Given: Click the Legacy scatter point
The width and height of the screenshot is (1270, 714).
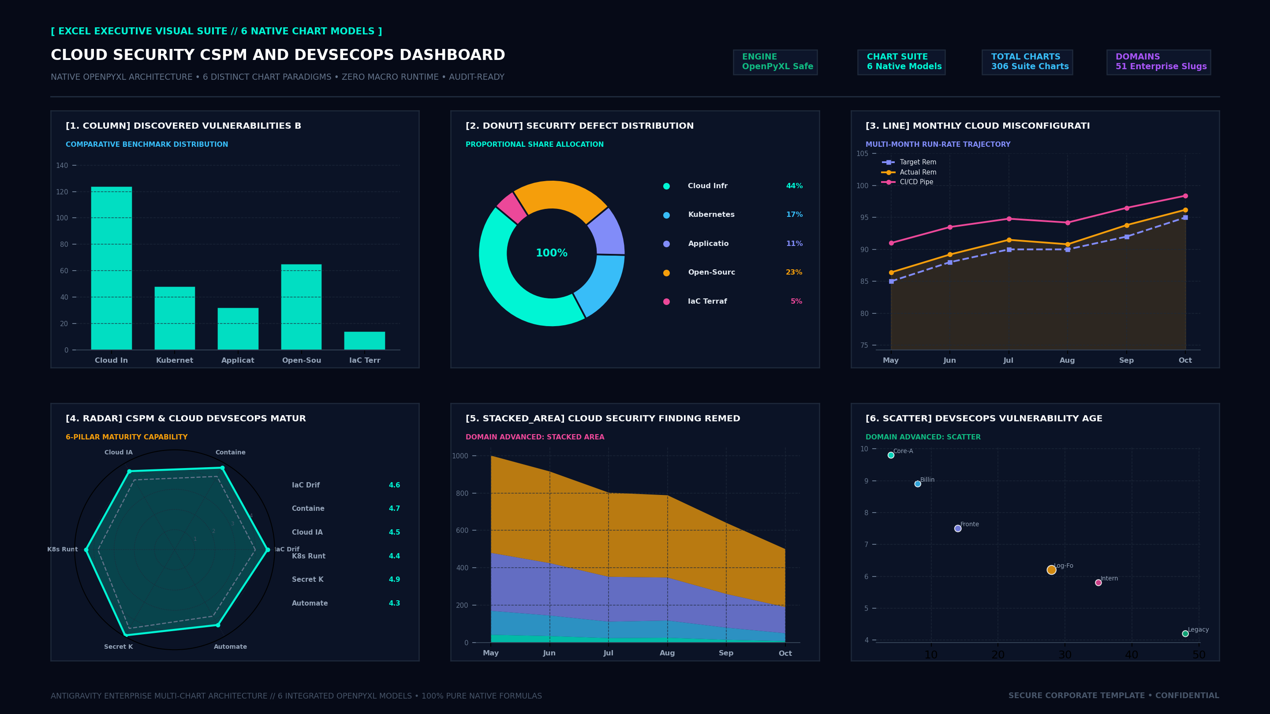Looking at the screenshot, I should 1185,634.
